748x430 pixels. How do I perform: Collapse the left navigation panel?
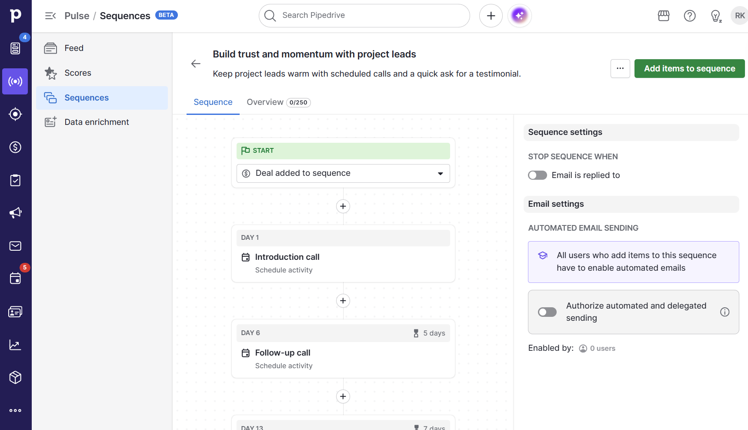click(x=50, y=16)
